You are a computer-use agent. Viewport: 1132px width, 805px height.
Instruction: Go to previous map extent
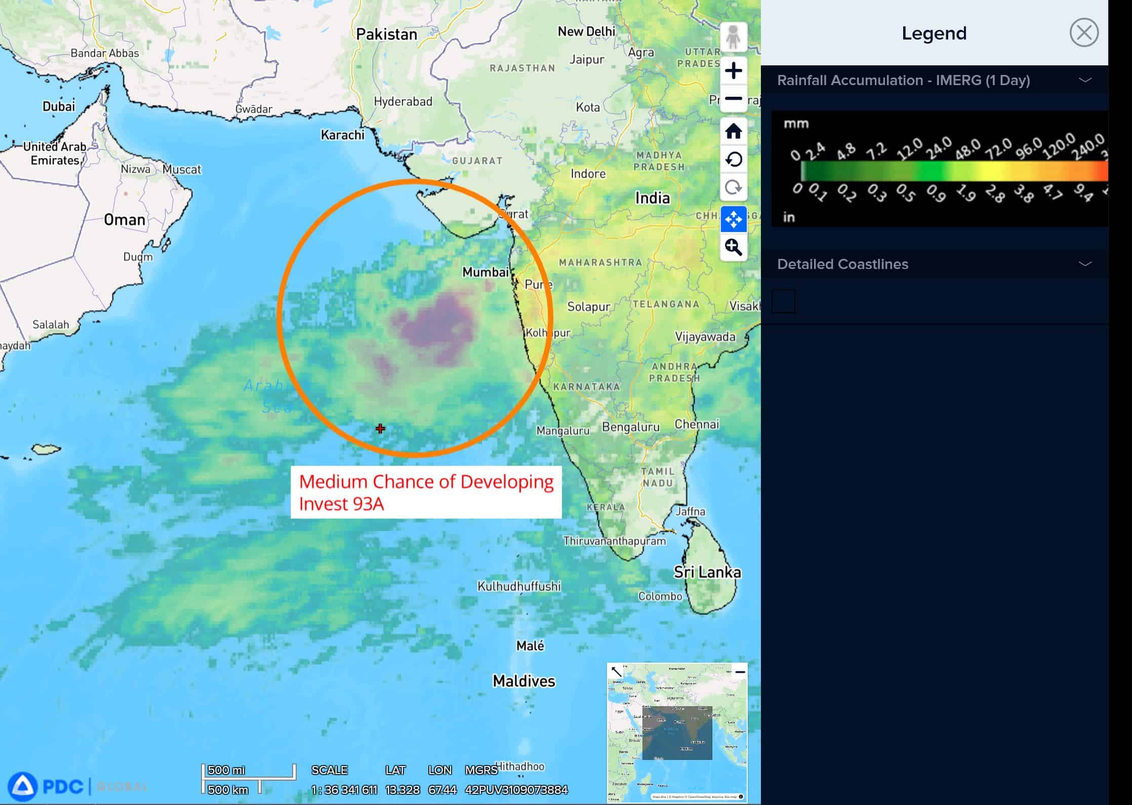733,160
